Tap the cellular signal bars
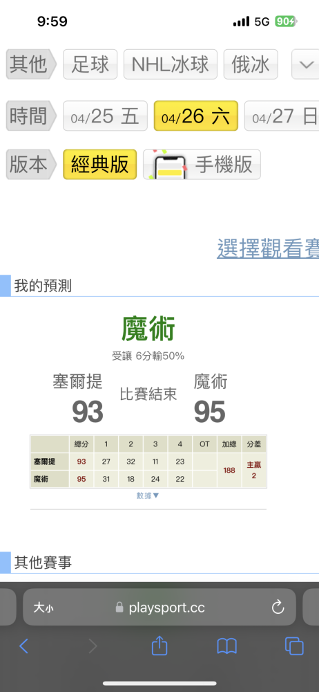The width and height of the screenshot is (319, 692). click(x=241, y=22)
